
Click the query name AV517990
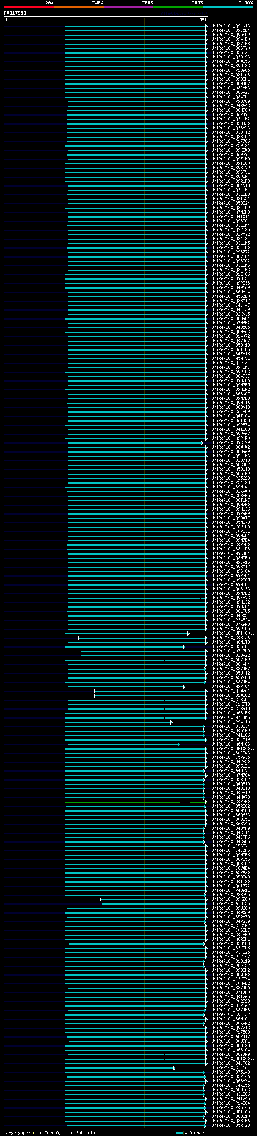point(15,13)
